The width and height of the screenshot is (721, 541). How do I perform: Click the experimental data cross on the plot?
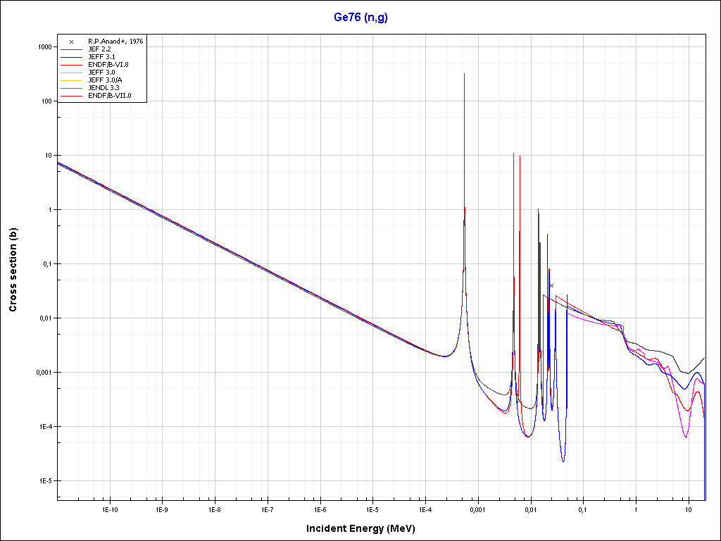551,285
